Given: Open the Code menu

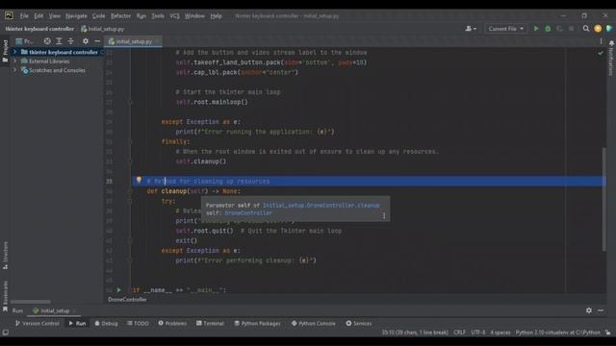Looking at the screenshot, I should click(x=98, y=16).
